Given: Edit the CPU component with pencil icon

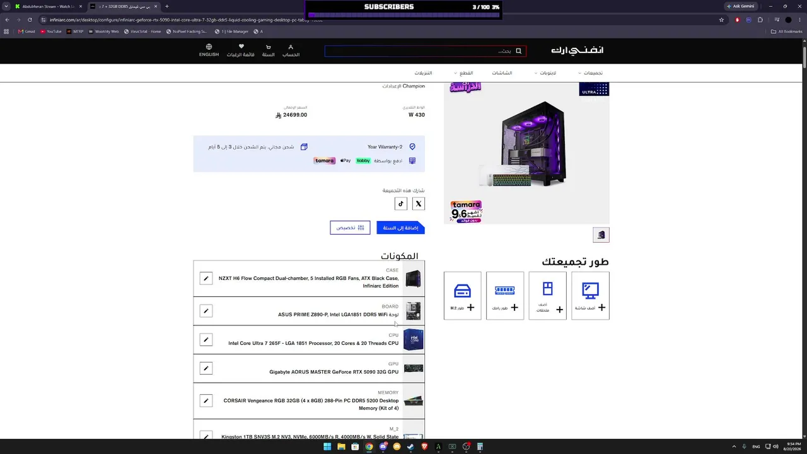Looking at the screenshot, I should coord(206,339).
